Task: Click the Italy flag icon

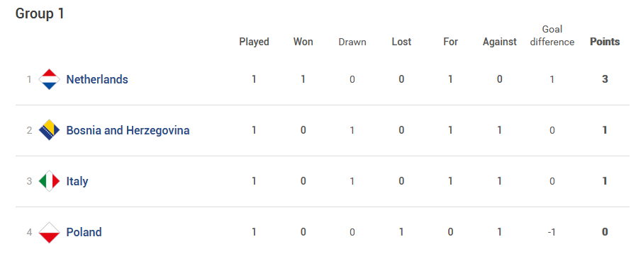Action: (x=49, y=181)
